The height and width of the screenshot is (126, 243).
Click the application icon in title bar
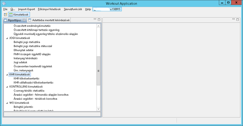point(4,3)
